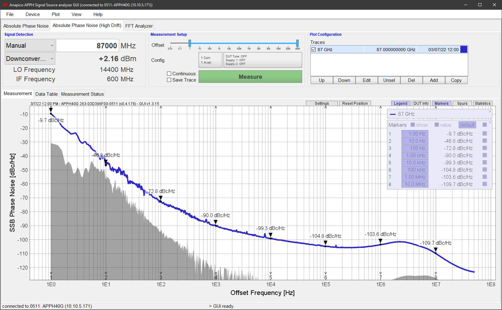502x310 pixels.
Task: Click the Add trace button
Action: tap(434, 80)
